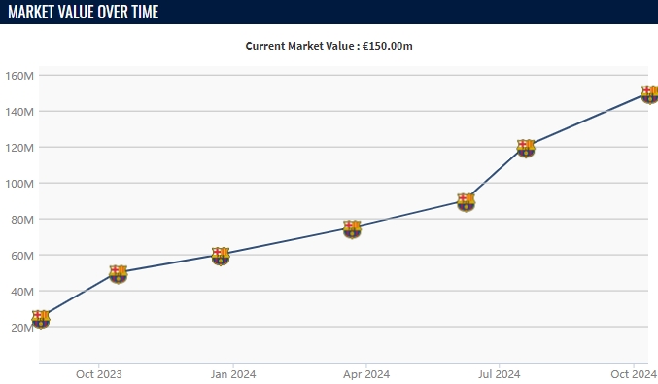Image resolution: width=658 pixels, height=384 pixels.
Task: Select the Barcelona crest at 150M point
Action: pyautogui.click(x=649, y=95)
